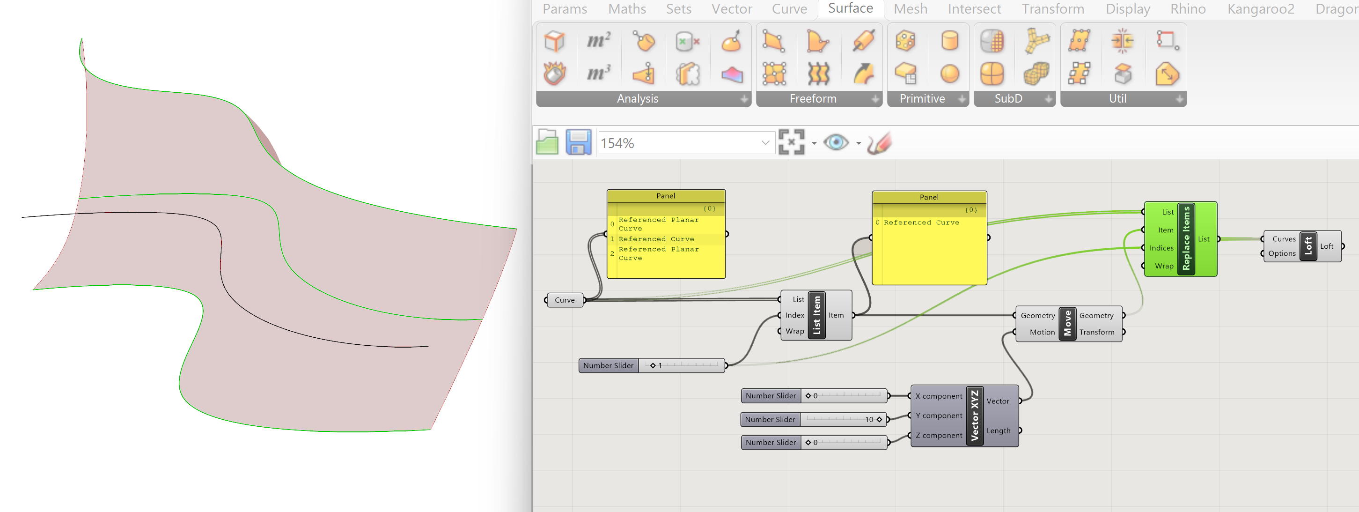The width and height of the screenshot is (1359, 512).
Task: Click the Replace Items component
Action: [x=1186, y=238]
